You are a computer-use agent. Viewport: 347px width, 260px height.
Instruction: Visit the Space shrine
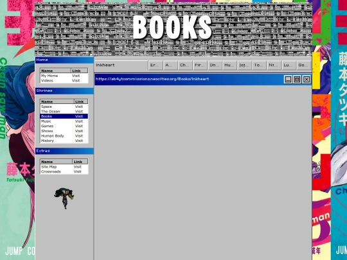click(x=64, y=107)
